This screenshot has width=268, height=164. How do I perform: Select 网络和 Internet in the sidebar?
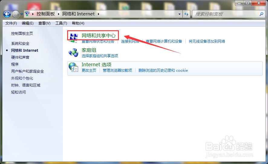point(25,51)
